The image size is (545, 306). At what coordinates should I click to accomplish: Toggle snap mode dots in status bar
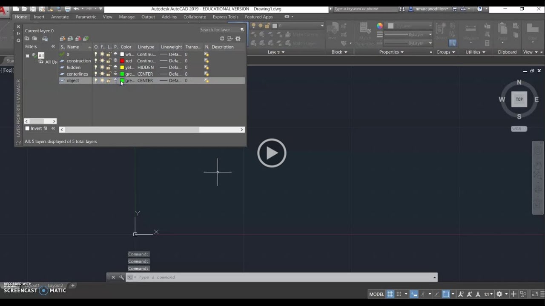coord(399,294)
